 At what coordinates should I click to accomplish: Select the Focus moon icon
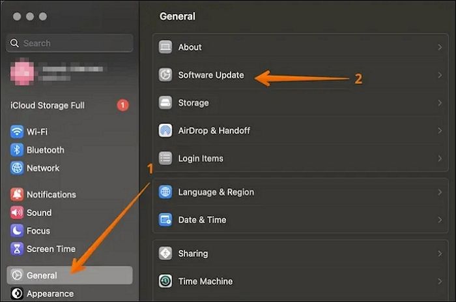[x=17, y=231]
